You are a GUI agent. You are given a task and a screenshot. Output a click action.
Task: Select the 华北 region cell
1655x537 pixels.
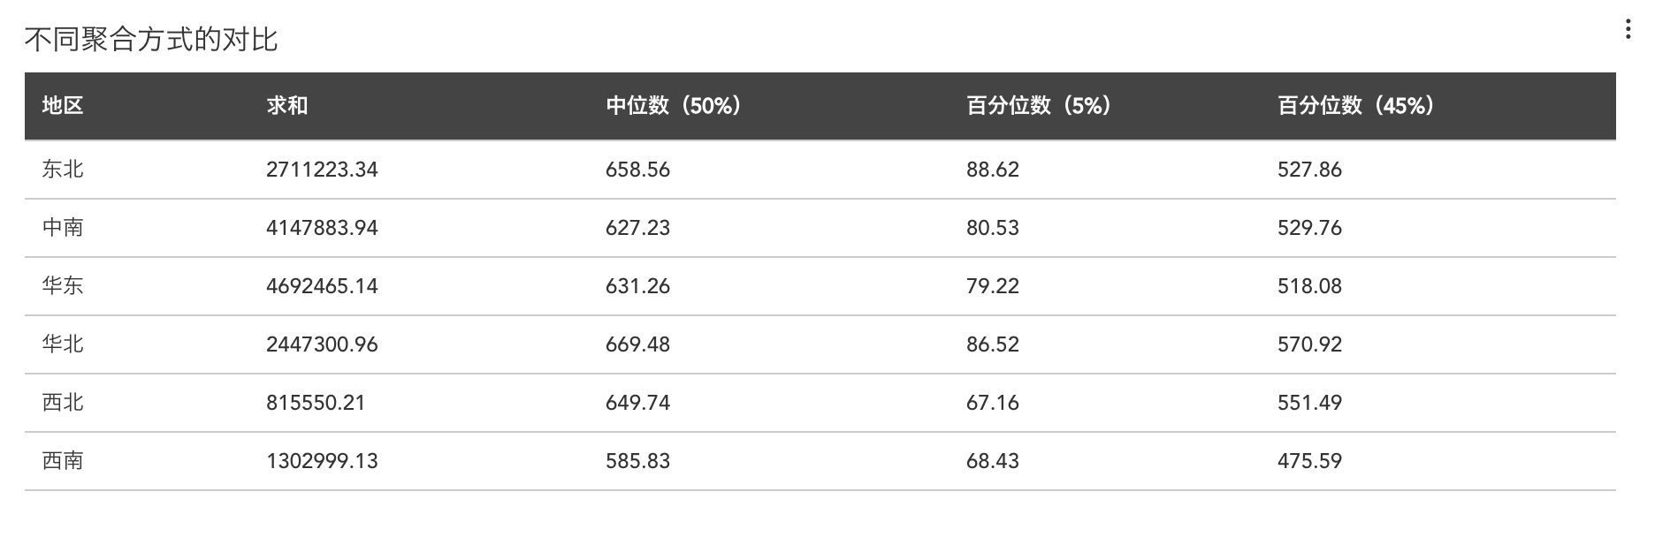point(63,344)
